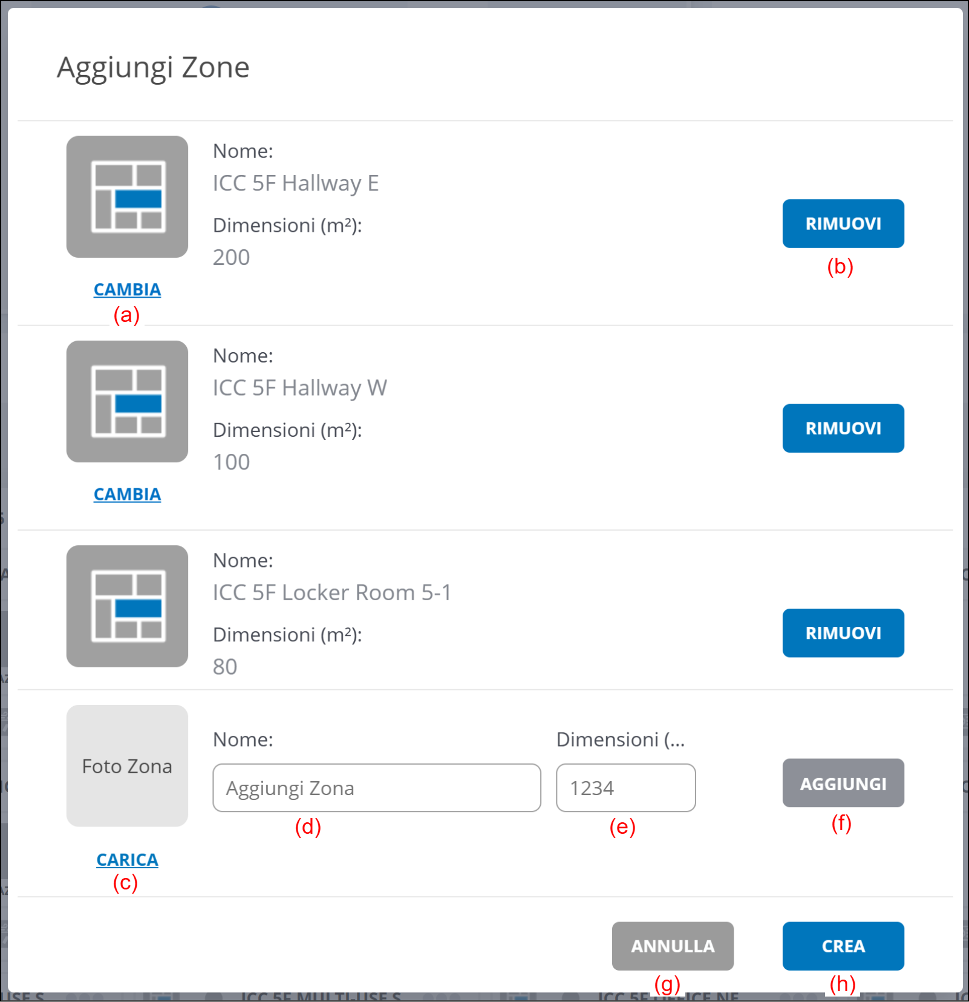Click the CARICA upload link
The height and width of the screenshot is (1002, 969).
point(127,860)
